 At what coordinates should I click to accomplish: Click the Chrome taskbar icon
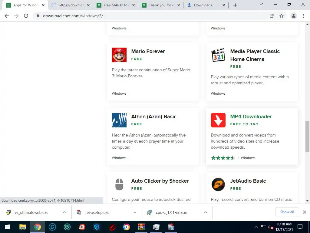(x=37, y=227)
